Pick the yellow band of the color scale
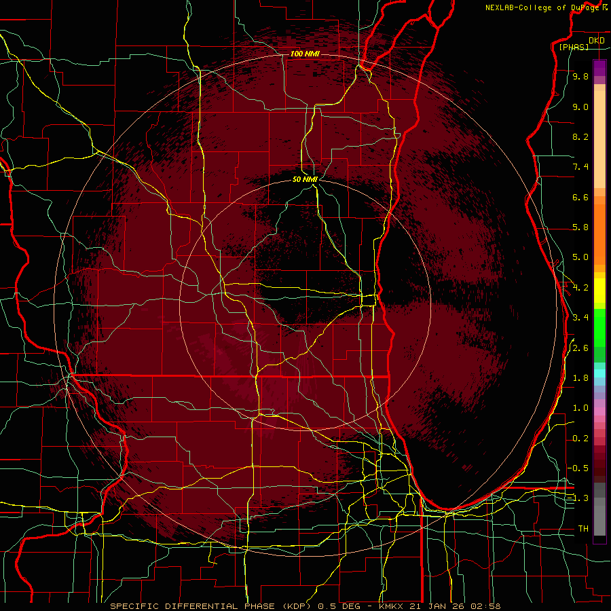Viewport: 611px width, 611px height. (x=599, y=291)
